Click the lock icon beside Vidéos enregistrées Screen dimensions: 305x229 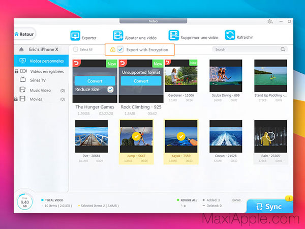(x=17, y=71)
